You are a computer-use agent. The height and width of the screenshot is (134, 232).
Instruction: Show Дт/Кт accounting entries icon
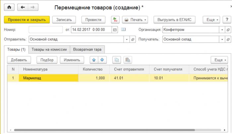[x=115, y=20]
